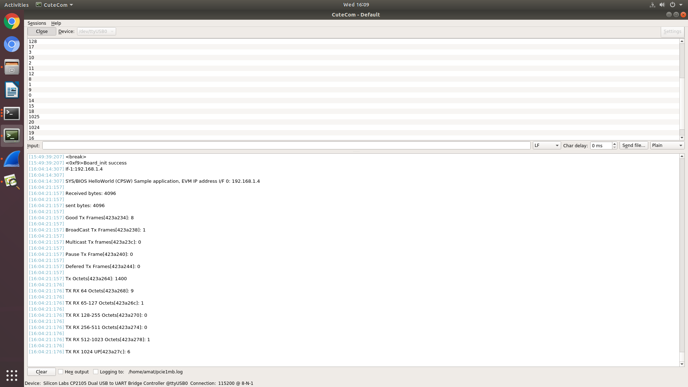Show Applications grid icon
The width and height of the screenshot is (688, 387).
(x=12, y=375)
